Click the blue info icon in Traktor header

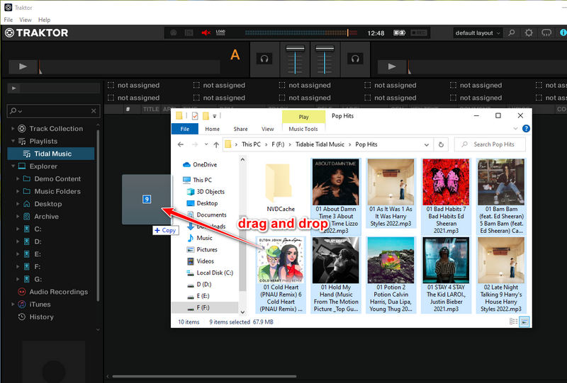(x=563, y=33)
